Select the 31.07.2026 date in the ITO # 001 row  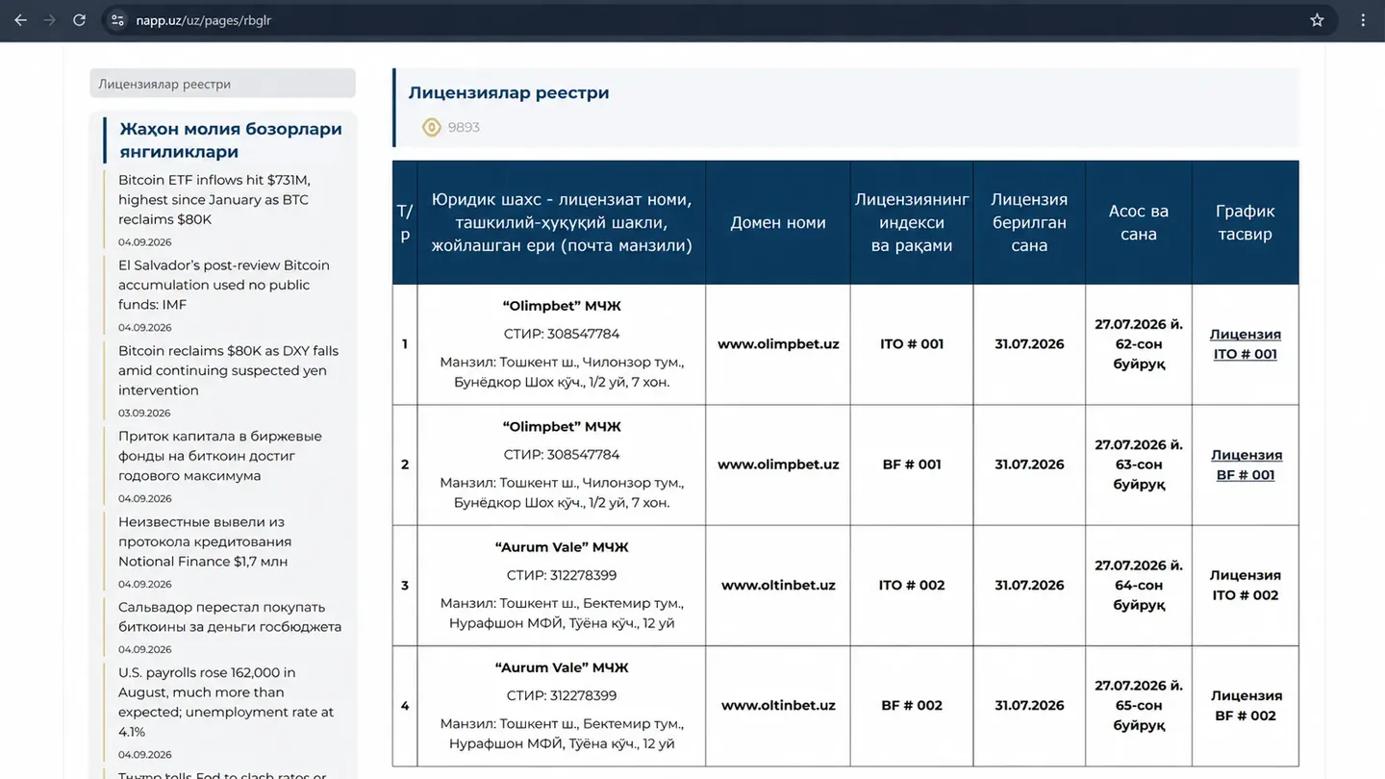[1029, 344]
